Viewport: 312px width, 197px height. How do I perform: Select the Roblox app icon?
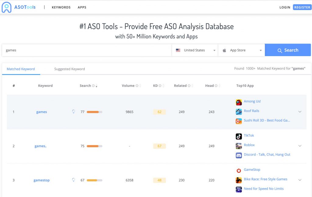coord(239,146)
